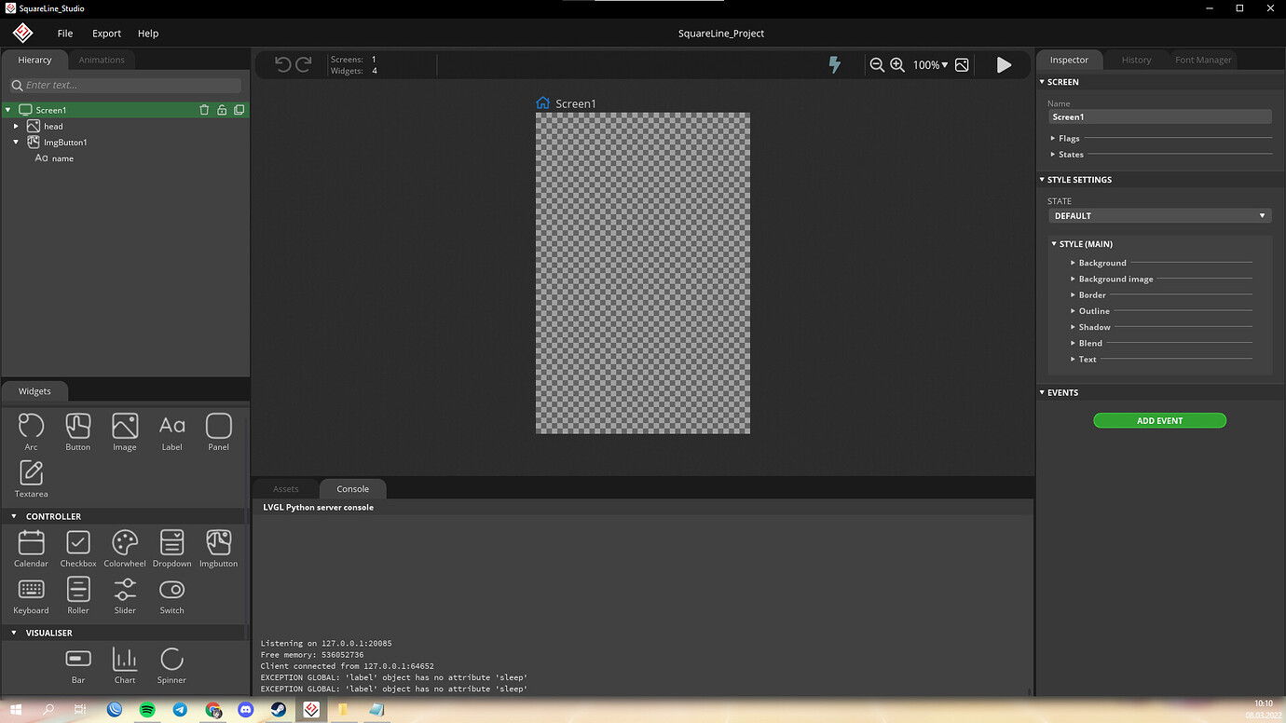Screen dimensions: 1286x723
Task: Switch to the Font Manager tab
Action: (x=1203, y=60)
